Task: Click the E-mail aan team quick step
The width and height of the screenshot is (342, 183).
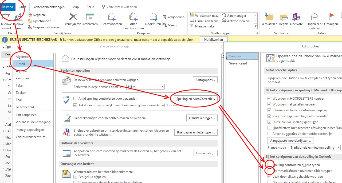Action: [x=204, y=21]
